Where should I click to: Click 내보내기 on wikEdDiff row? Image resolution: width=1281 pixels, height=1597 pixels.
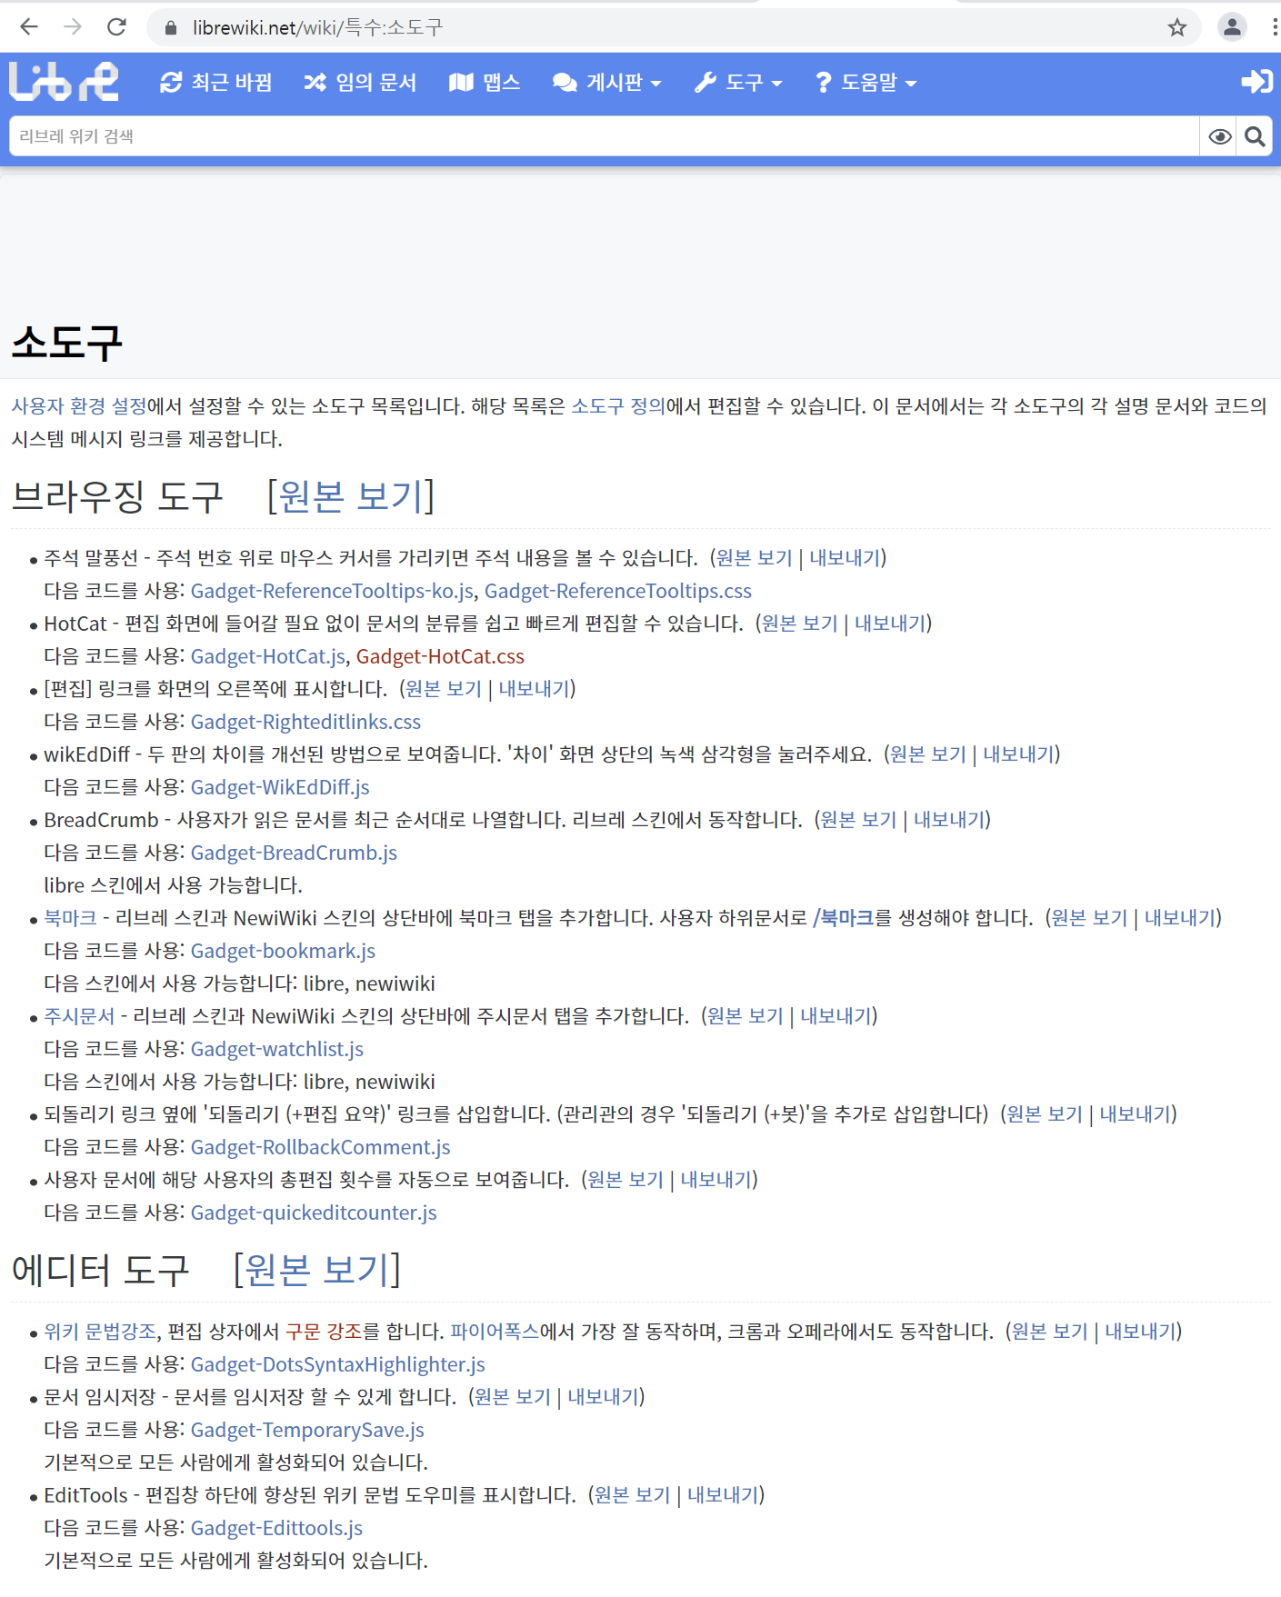1018,754
